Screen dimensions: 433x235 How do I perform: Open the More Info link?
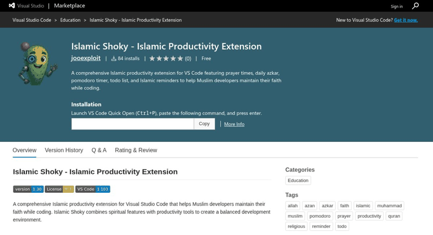234,124
